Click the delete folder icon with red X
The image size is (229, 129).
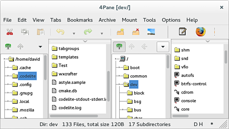tap(136, 32)
